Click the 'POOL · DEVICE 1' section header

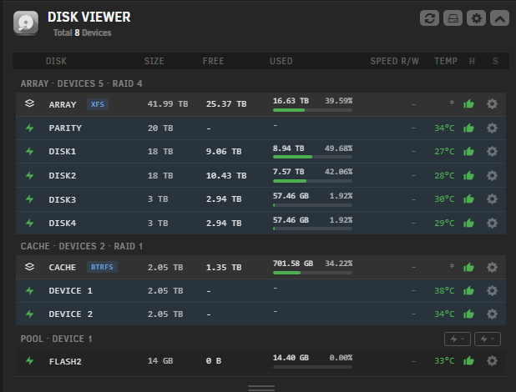tap(56, 339)
